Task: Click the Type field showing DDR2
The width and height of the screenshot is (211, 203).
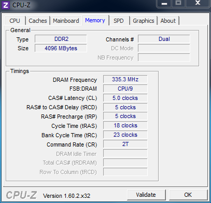Action: click(61, 39)
